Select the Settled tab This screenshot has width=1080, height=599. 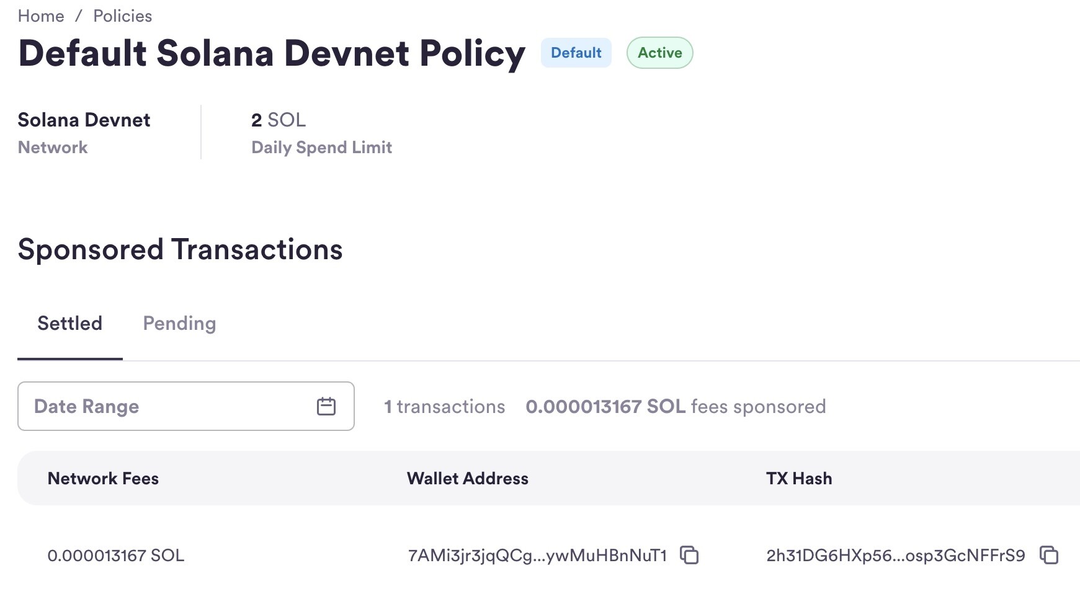[69, 324]
